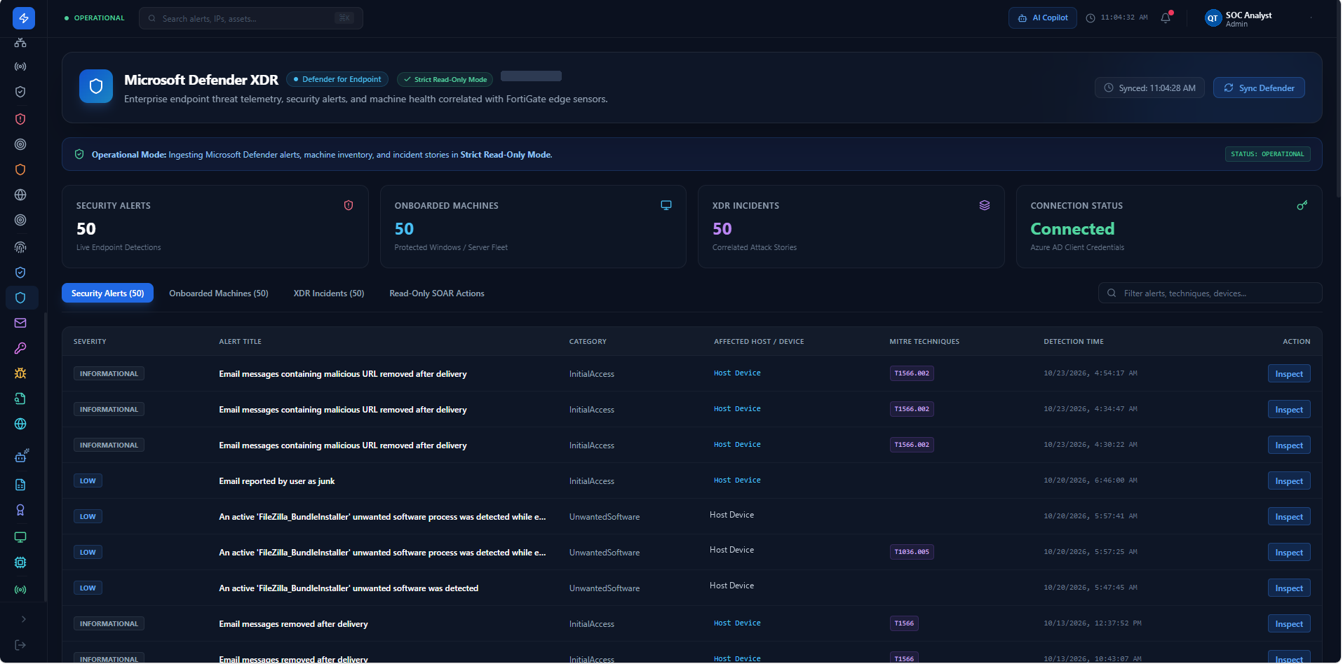The height and width of the screenshot is (664, 1343).
Task: Open the robot bot sidebar icon
Action: [21, 456]
